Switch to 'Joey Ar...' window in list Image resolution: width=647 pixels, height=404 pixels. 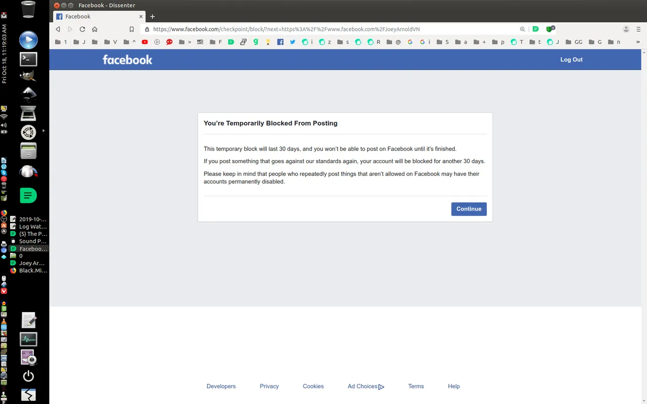[29, 263]
